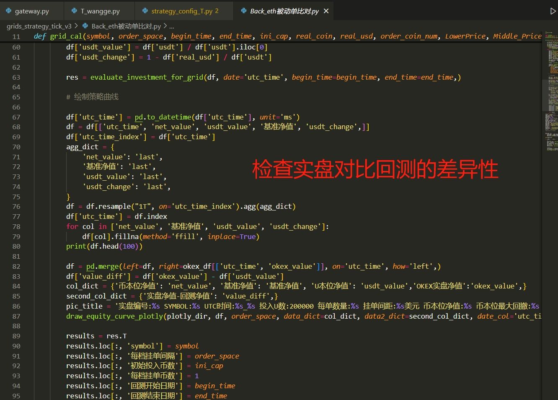Click begin_time value on line 94
The image size is (558, 400).
[x=215, y=386]
